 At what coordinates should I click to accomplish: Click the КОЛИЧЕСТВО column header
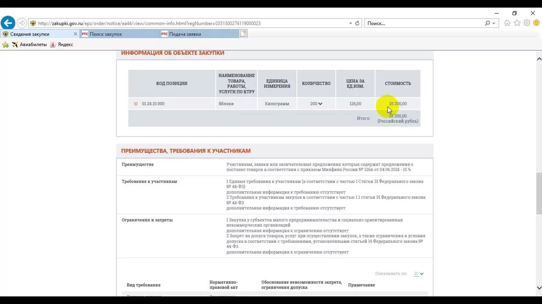click(316, 84)
